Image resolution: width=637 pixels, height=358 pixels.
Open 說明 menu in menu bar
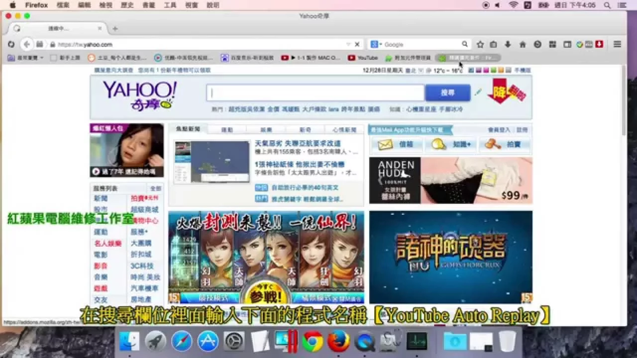(x=213, y=5)
